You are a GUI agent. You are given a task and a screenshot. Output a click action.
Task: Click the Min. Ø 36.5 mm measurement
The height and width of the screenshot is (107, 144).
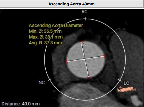(x=45, y=31)
